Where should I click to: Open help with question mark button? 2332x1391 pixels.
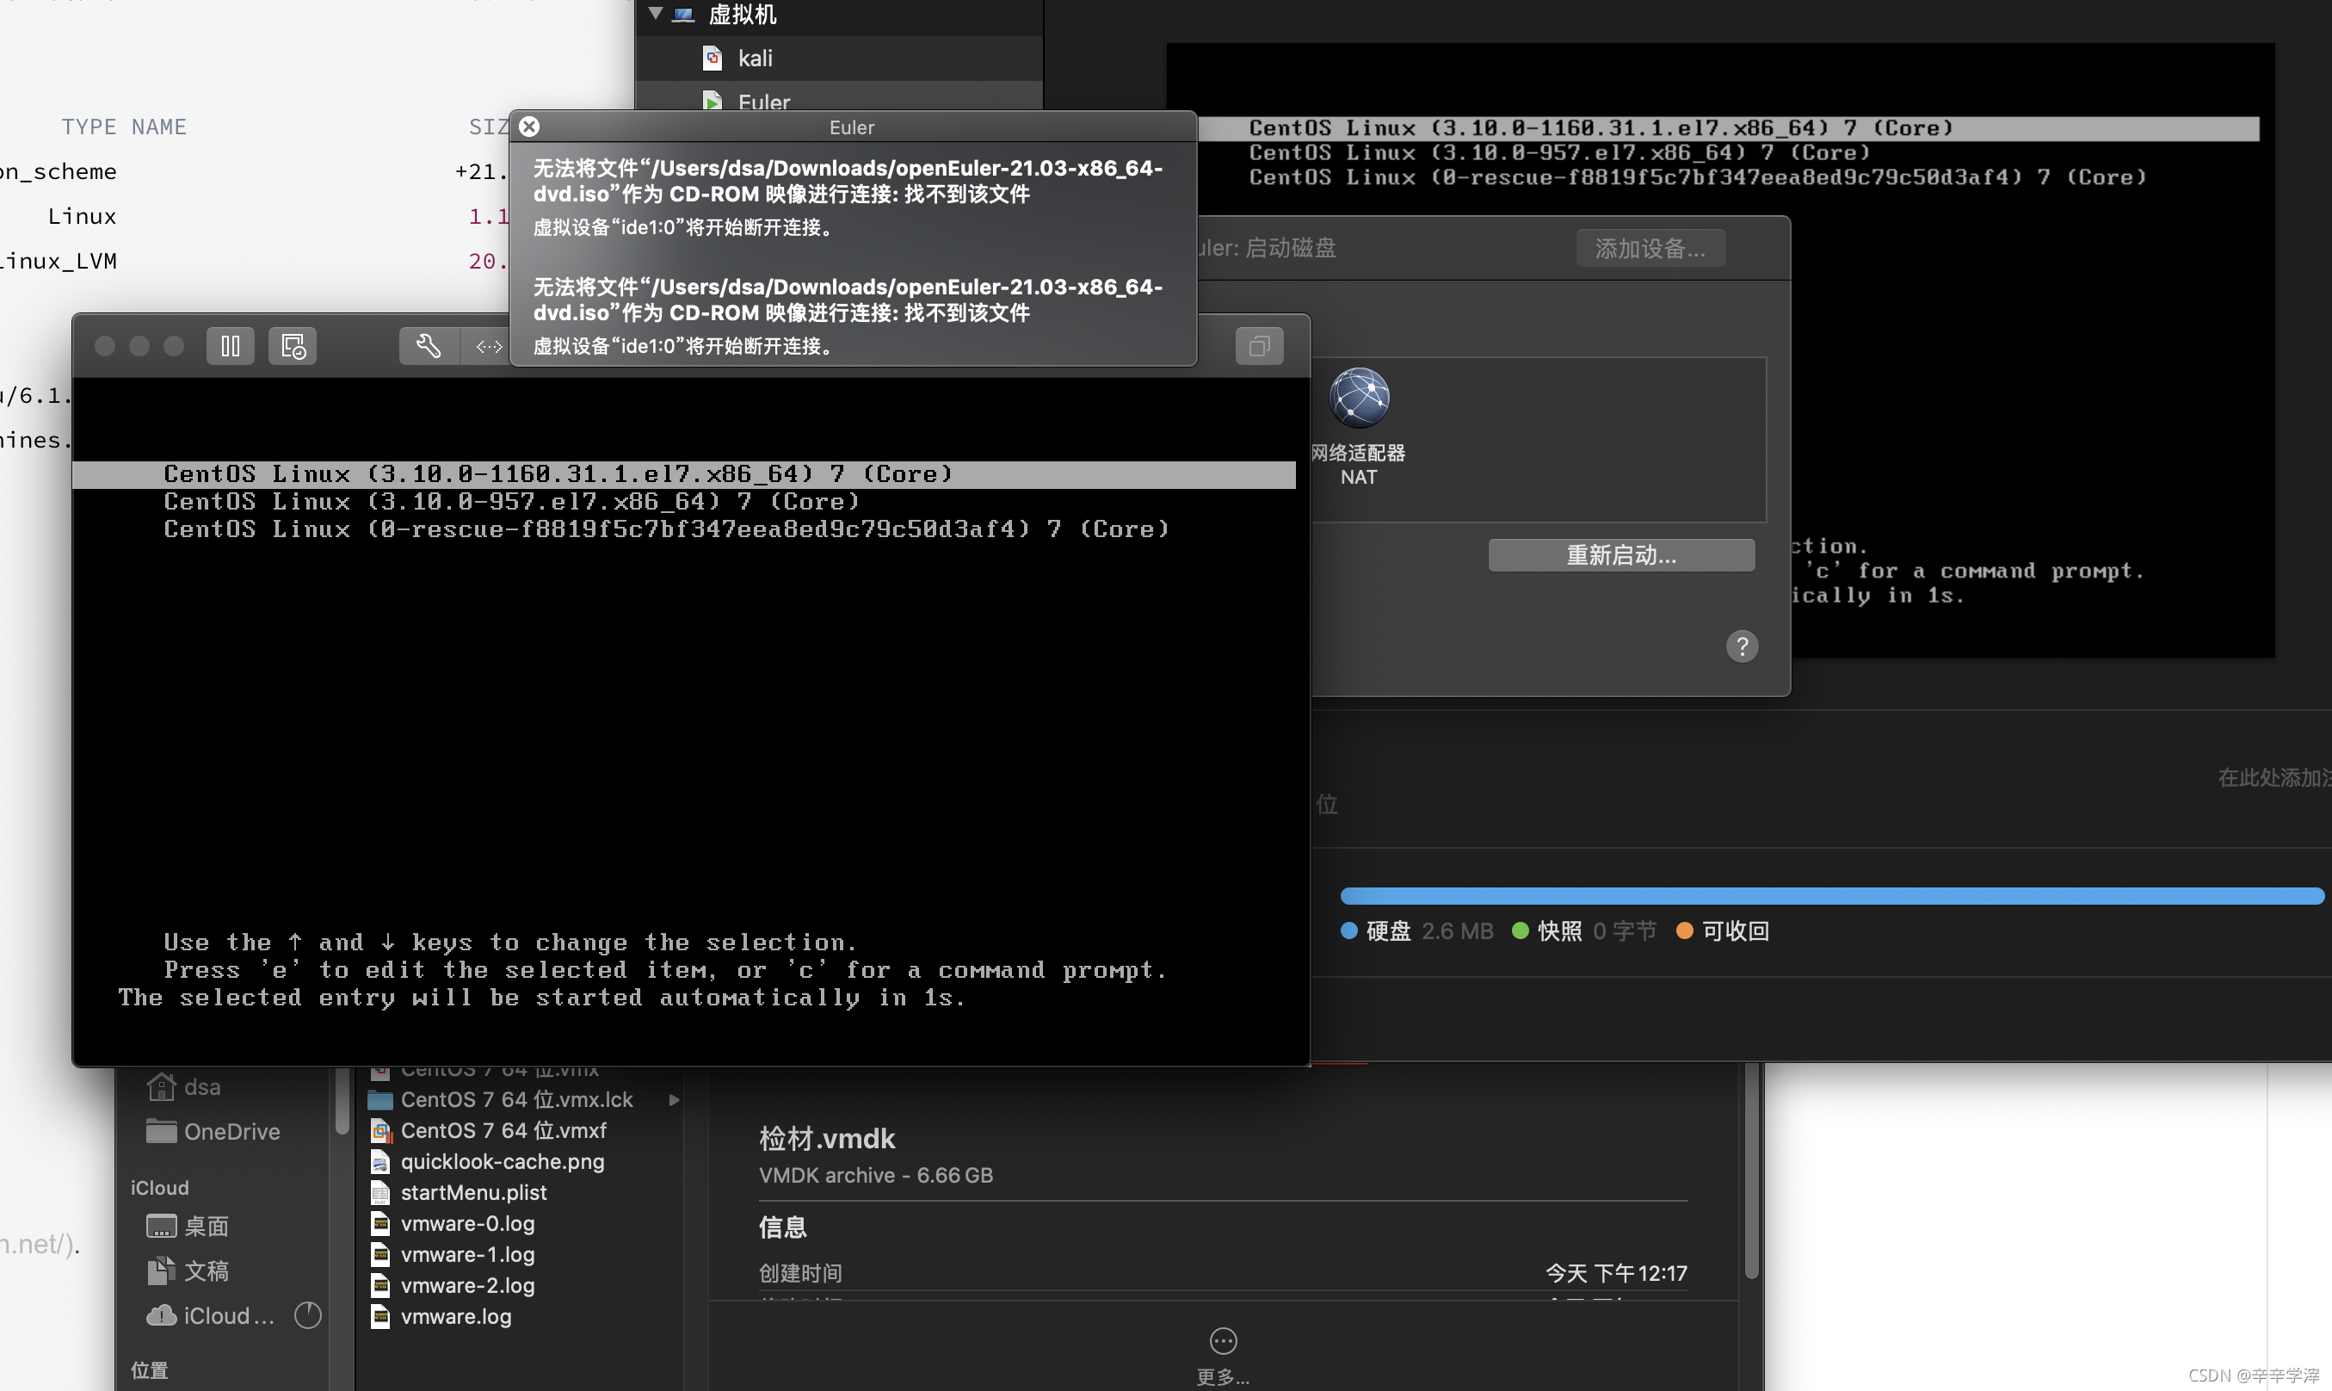pyautogui.click(x=1742, y=646)
